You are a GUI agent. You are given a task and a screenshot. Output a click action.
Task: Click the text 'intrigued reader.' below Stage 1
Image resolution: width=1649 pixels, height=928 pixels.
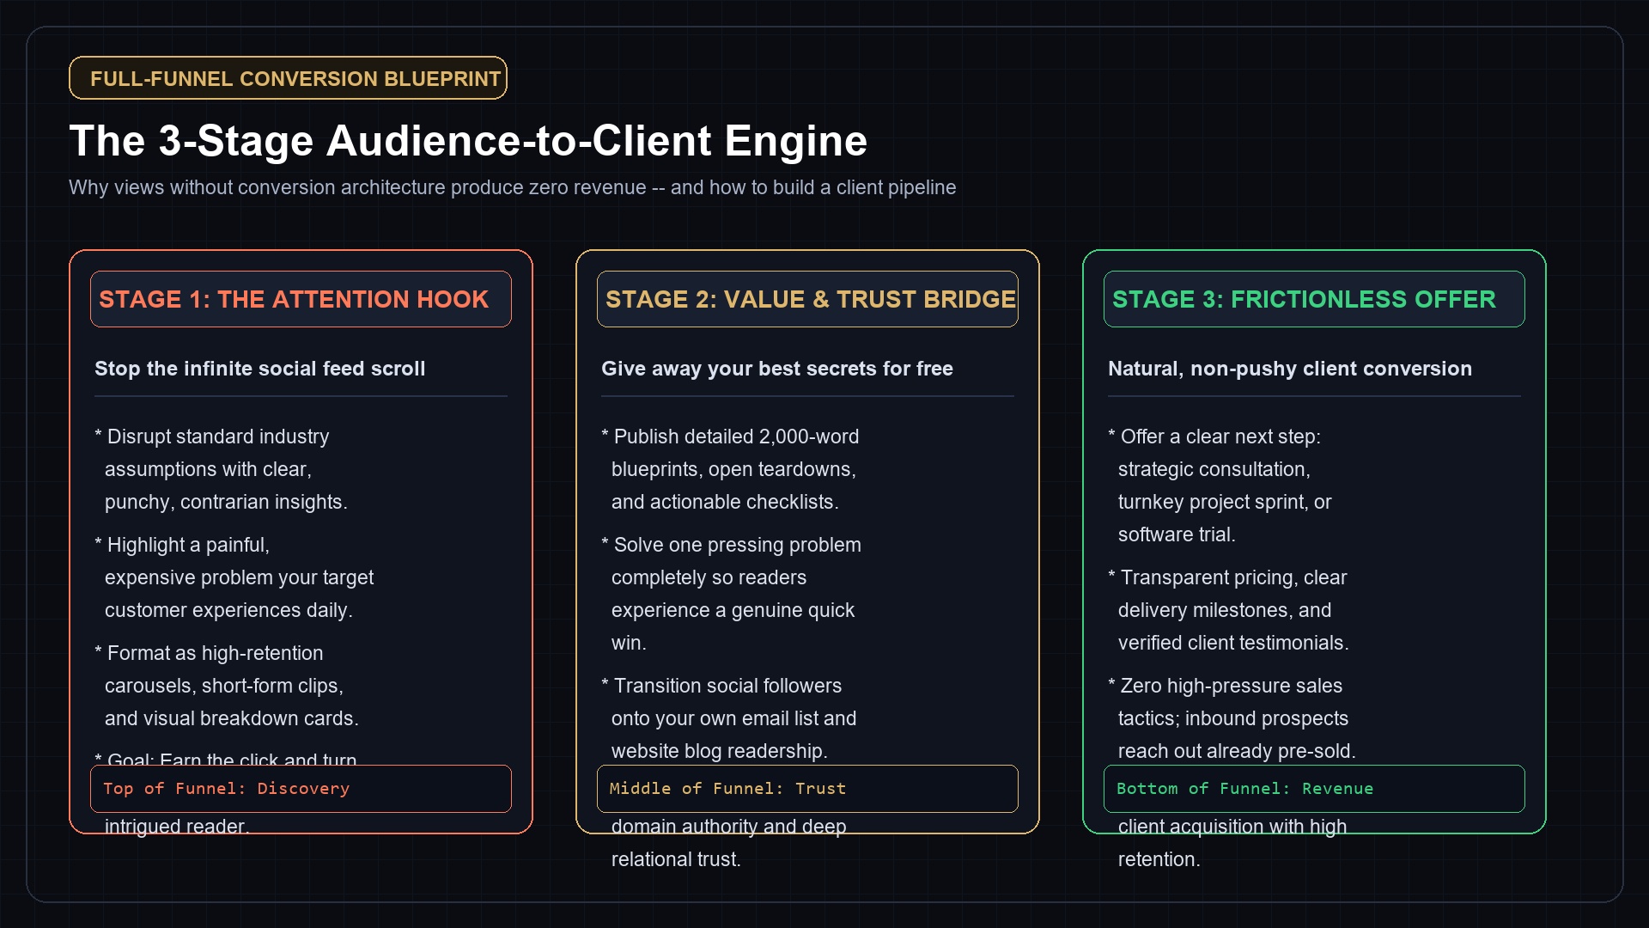(177, 827)
